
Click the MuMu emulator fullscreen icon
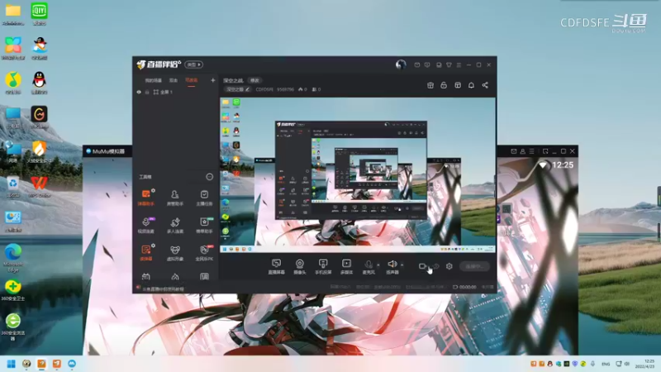point(545,151)
